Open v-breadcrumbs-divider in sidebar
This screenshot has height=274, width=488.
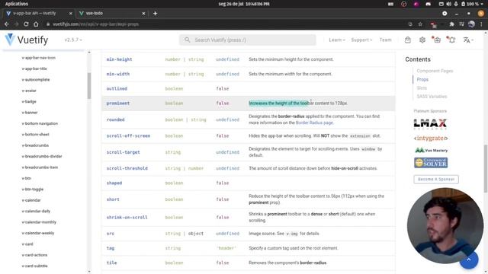click(42, 156)
